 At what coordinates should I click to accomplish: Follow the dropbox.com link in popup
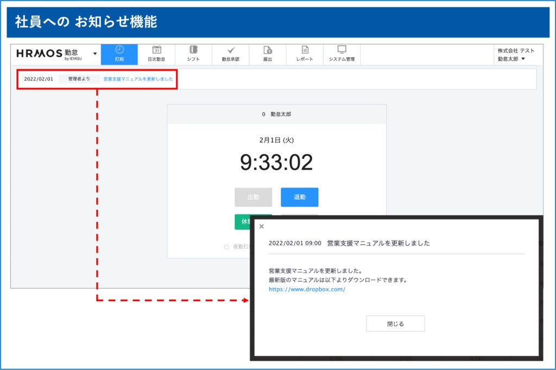(307, 289)
